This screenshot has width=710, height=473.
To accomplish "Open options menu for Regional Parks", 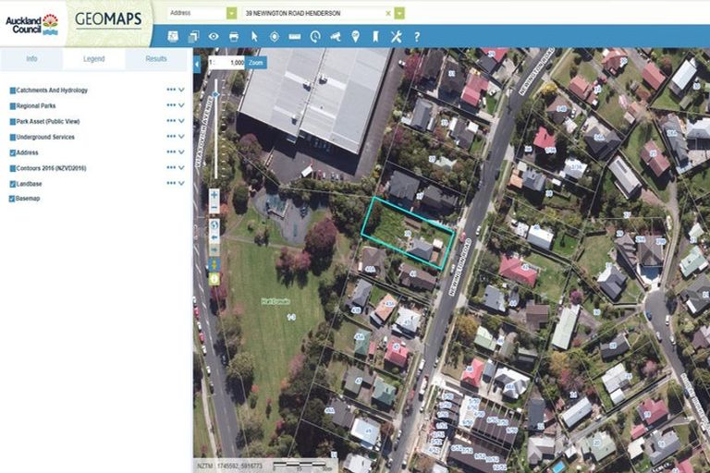I will coord(171,105).
